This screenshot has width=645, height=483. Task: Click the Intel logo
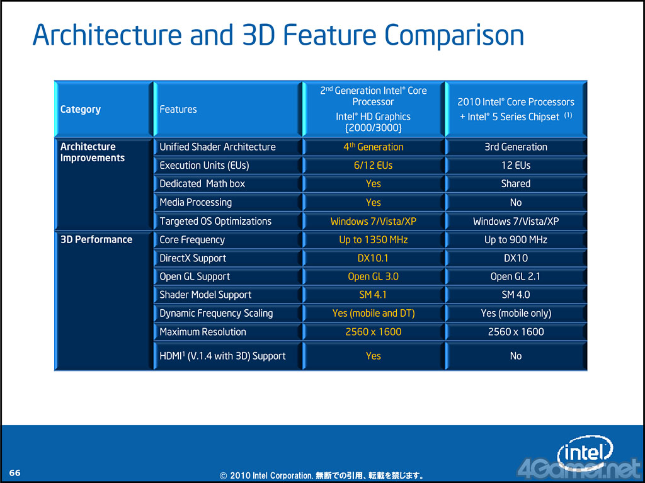[x=585, y=454]
